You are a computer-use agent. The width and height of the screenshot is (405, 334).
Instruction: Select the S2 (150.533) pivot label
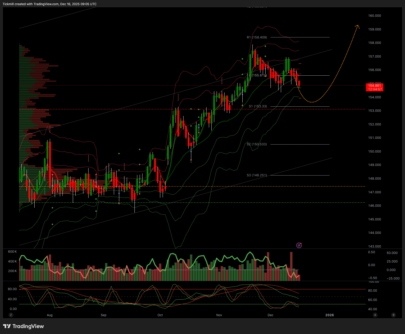pos(257,144)
